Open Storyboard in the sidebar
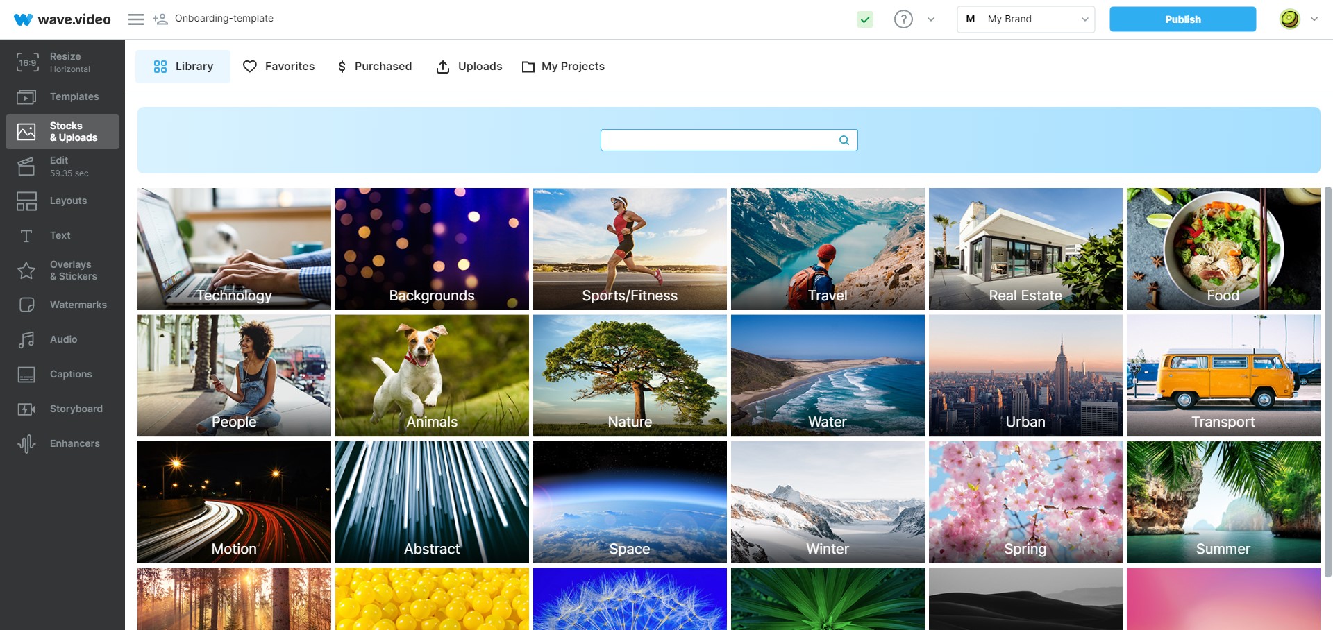 62,409
